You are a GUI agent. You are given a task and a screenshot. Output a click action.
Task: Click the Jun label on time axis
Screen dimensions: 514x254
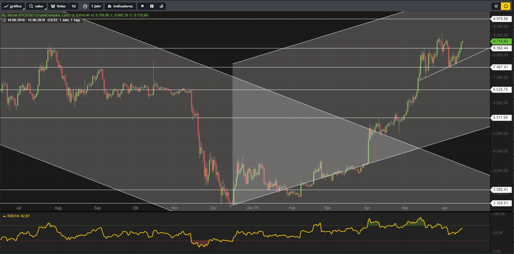pyautogui.click(x=444, y=208)
